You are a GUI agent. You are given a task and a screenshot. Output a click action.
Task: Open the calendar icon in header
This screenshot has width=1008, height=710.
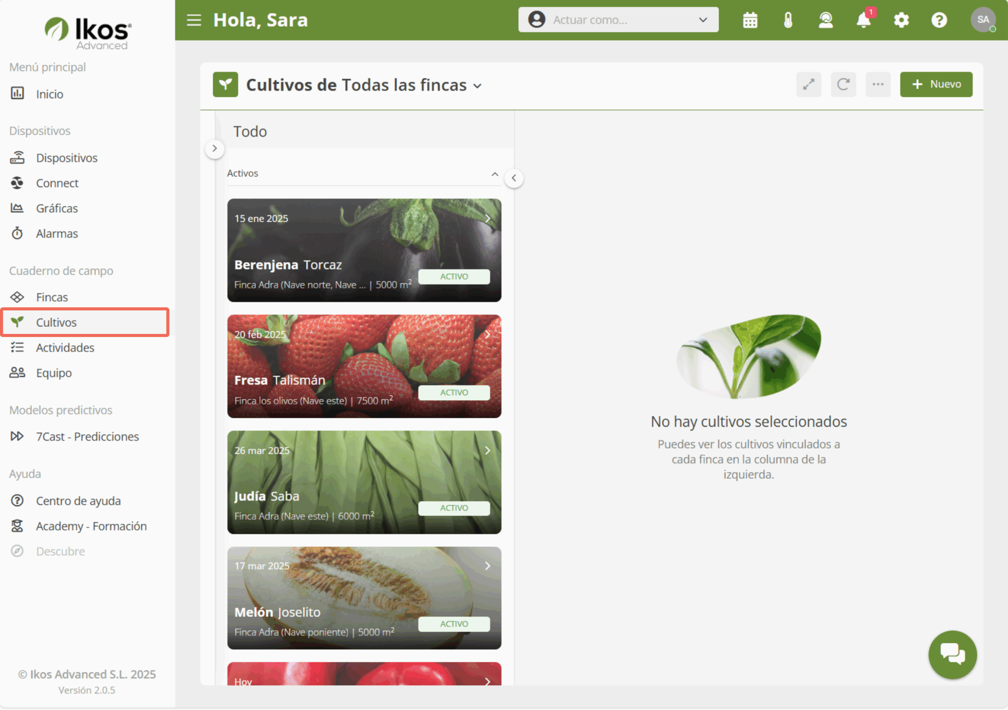(750, 20)
